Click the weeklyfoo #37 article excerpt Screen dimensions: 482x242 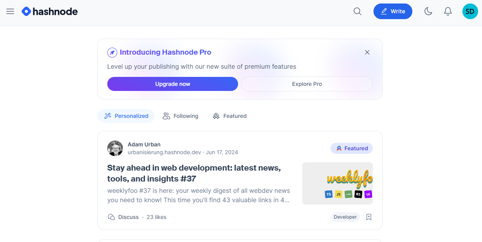(199, 196)
